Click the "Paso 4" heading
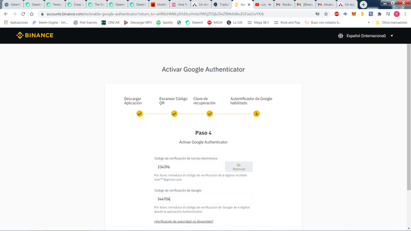Image resolution: width=411 pixels, height=231 pixels. 204,133
